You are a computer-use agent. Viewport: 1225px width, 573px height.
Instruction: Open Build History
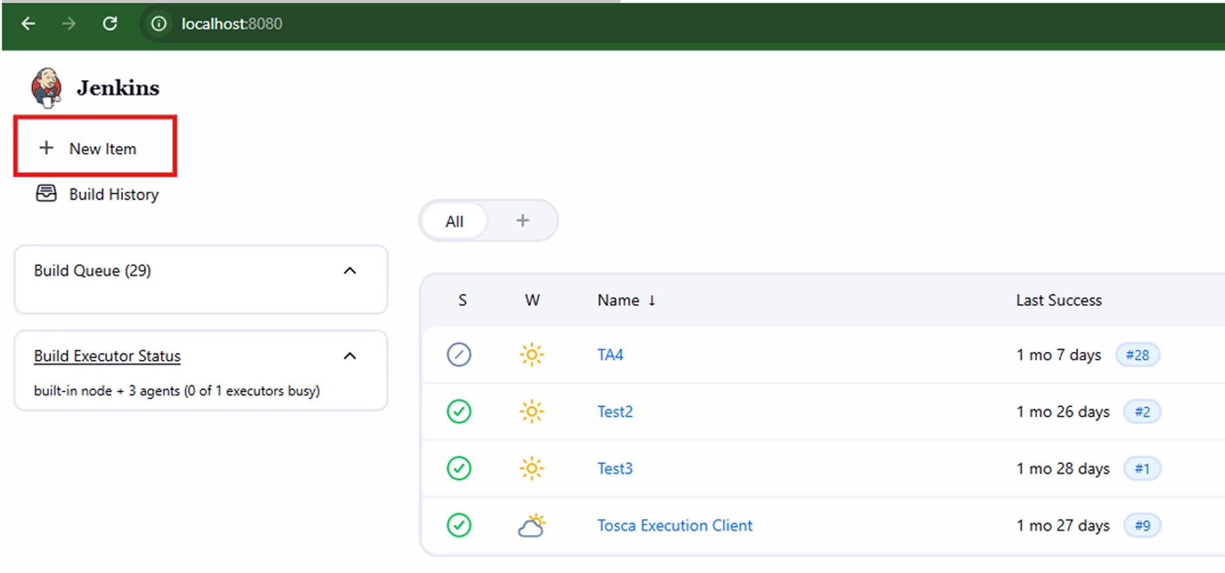(x=114, y=194)
